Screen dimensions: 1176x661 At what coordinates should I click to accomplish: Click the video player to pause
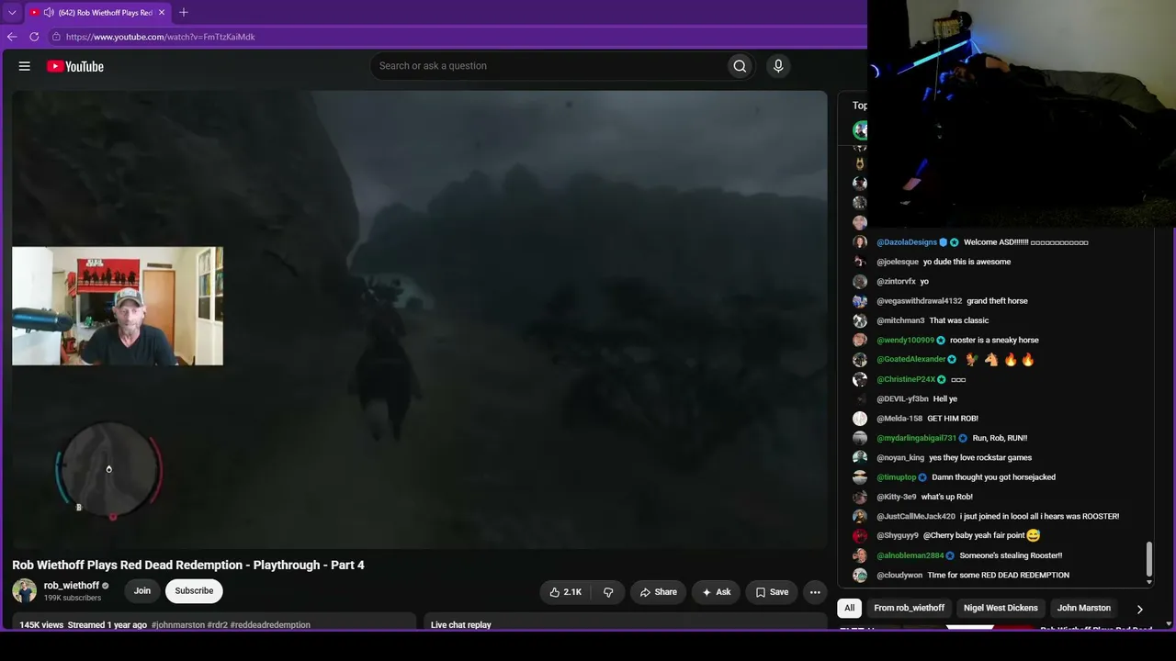420,319
